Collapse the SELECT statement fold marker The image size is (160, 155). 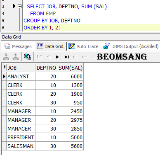[x=20, y=6]
